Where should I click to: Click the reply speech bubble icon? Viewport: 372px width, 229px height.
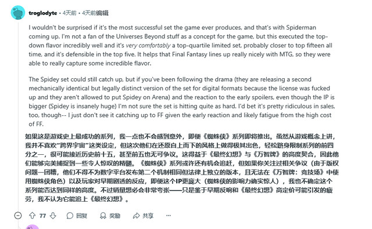point(70,216)
